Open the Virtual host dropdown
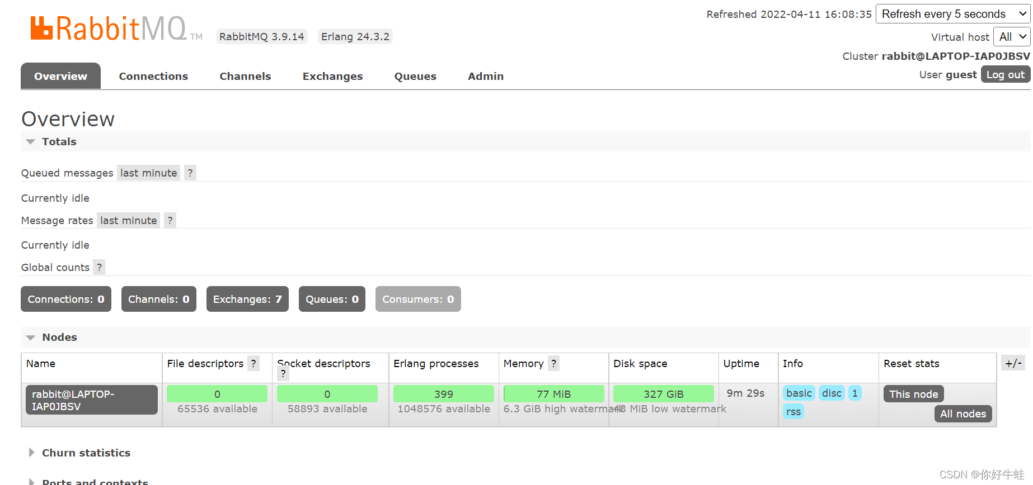 click(x=1012, y=37)
